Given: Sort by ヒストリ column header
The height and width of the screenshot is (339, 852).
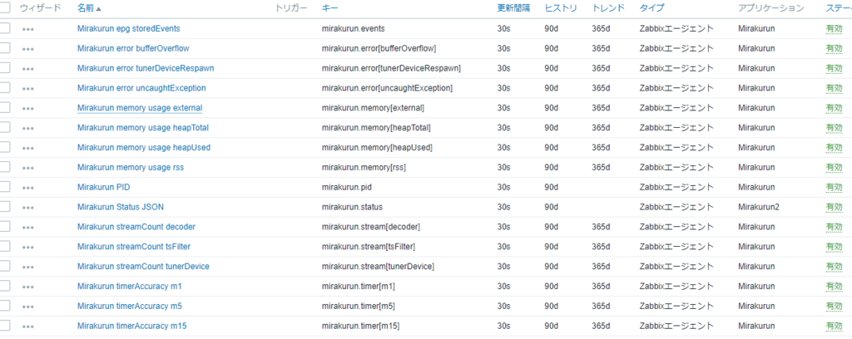Looking at the screenshot, I should [x=561, y=8].
